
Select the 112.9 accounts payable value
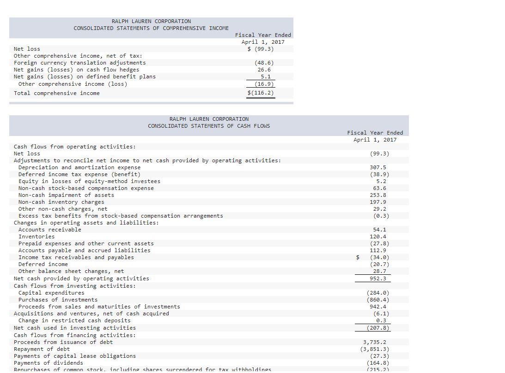click(378, 250)
